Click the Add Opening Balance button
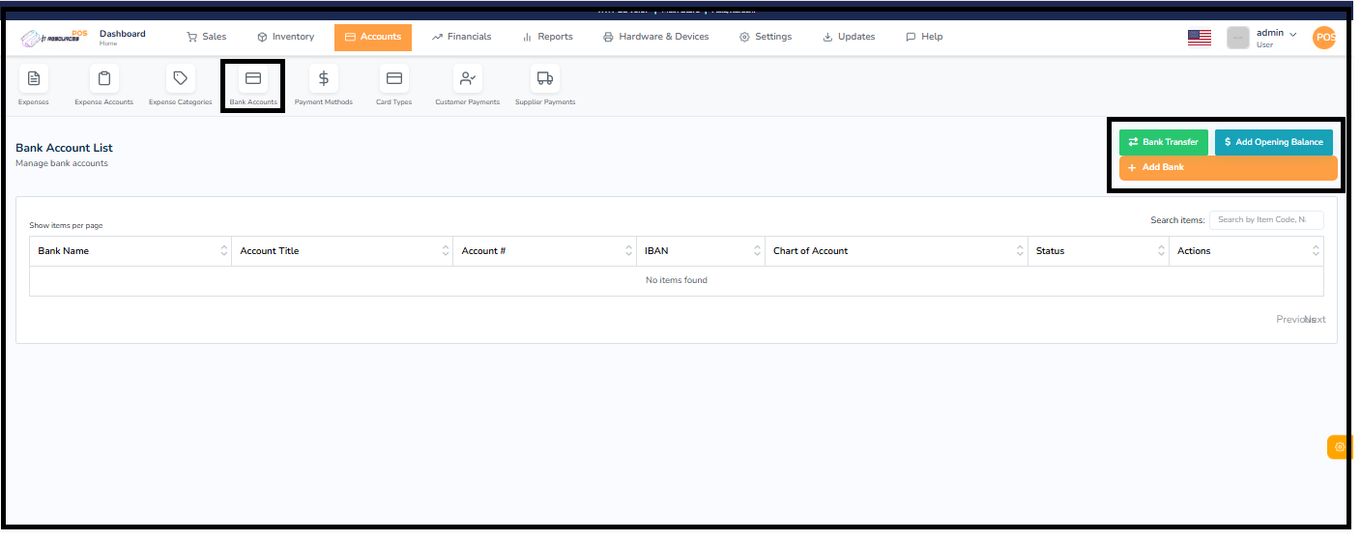The width and height of the screenshot is (1361, 541). tap(1274, 142)
